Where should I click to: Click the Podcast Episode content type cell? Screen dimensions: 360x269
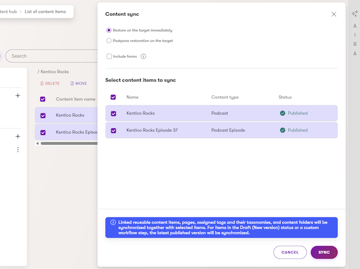coord(228,130)
